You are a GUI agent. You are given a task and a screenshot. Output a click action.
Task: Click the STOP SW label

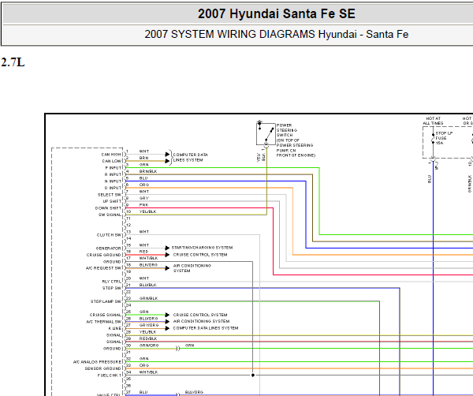pyautogui.click(x=112, y=288)
